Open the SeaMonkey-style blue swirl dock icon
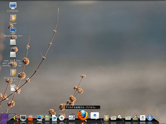Viewport: 166px width, 124px height. click(x=72, y=117)
